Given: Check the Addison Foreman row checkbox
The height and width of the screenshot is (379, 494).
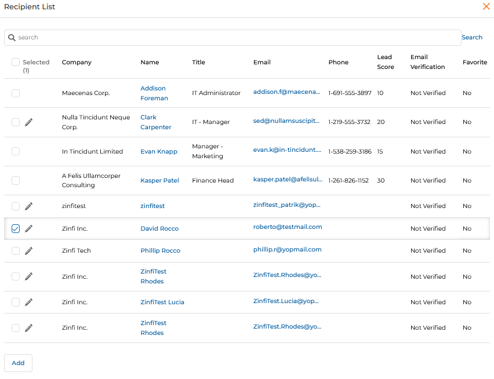Looking at the screenshot, I should tap(16, 93).
